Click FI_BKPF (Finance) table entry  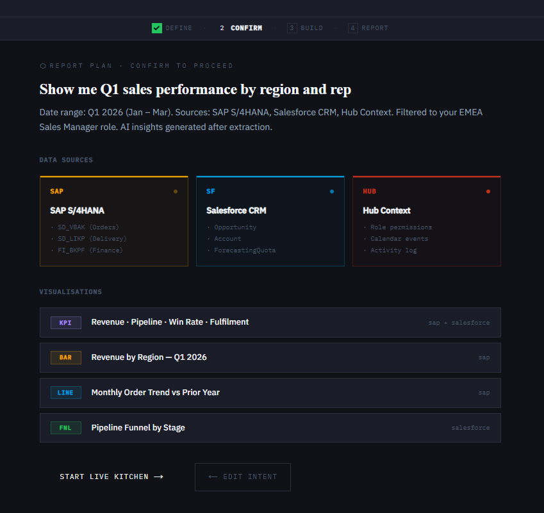[90, 250]
